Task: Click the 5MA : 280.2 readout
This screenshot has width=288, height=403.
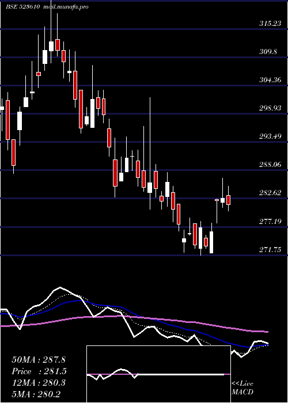Action: click(x=36, y=394)
